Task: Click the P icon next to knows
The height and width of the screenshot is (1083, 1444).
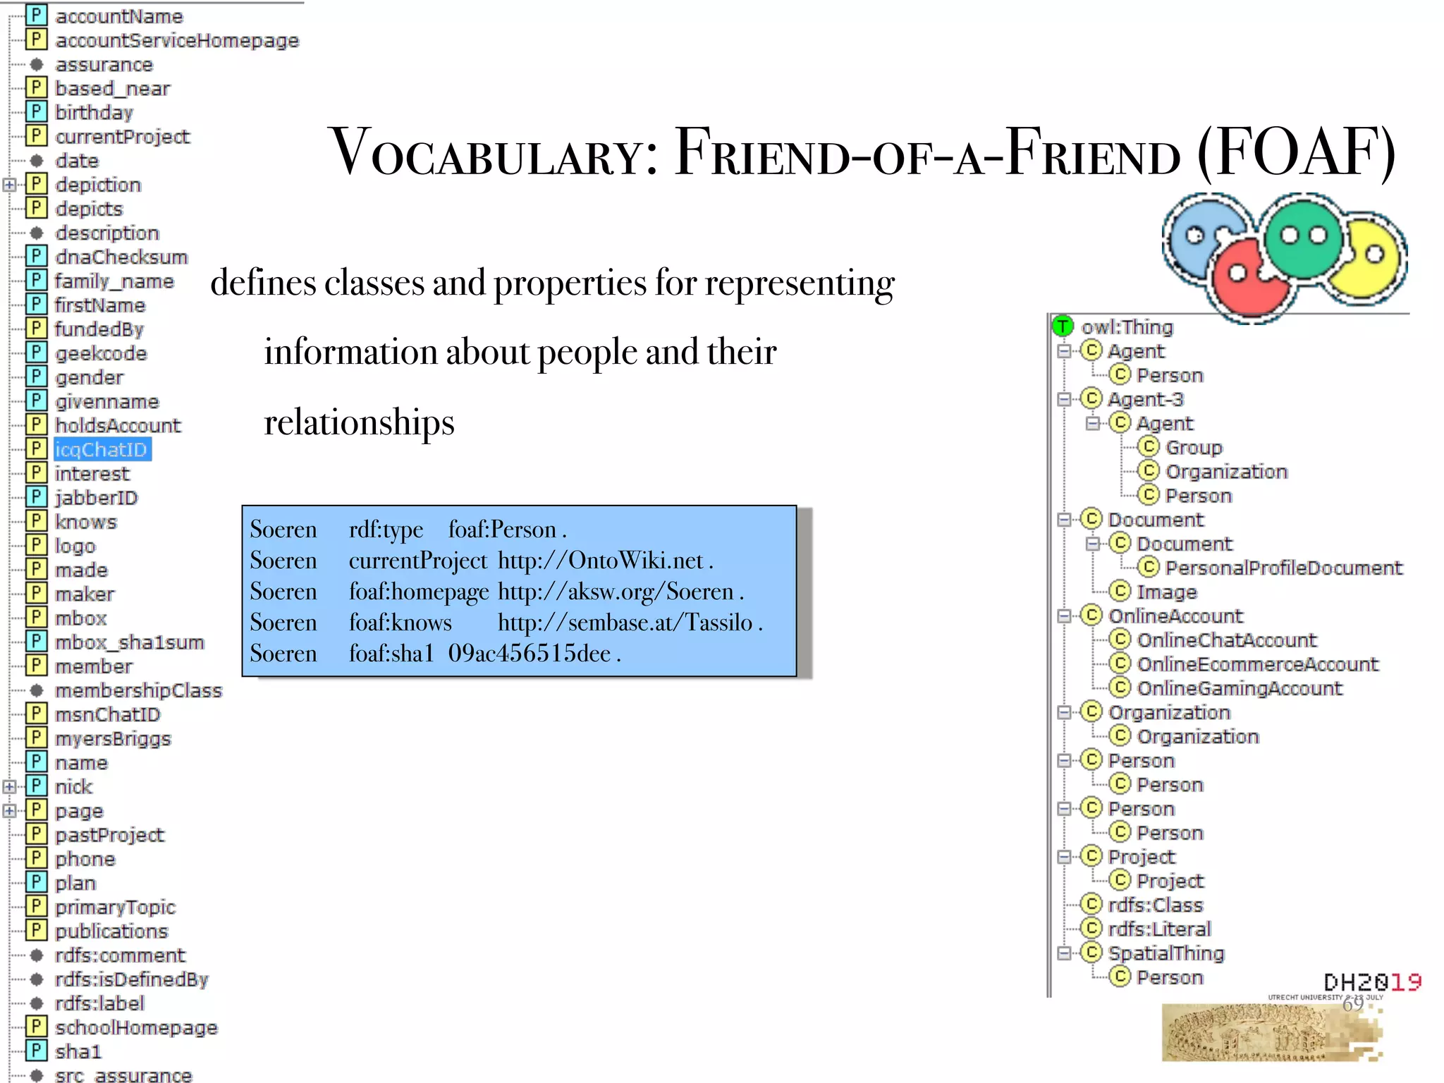Action: pyautogui.click(x=36, y=521)
